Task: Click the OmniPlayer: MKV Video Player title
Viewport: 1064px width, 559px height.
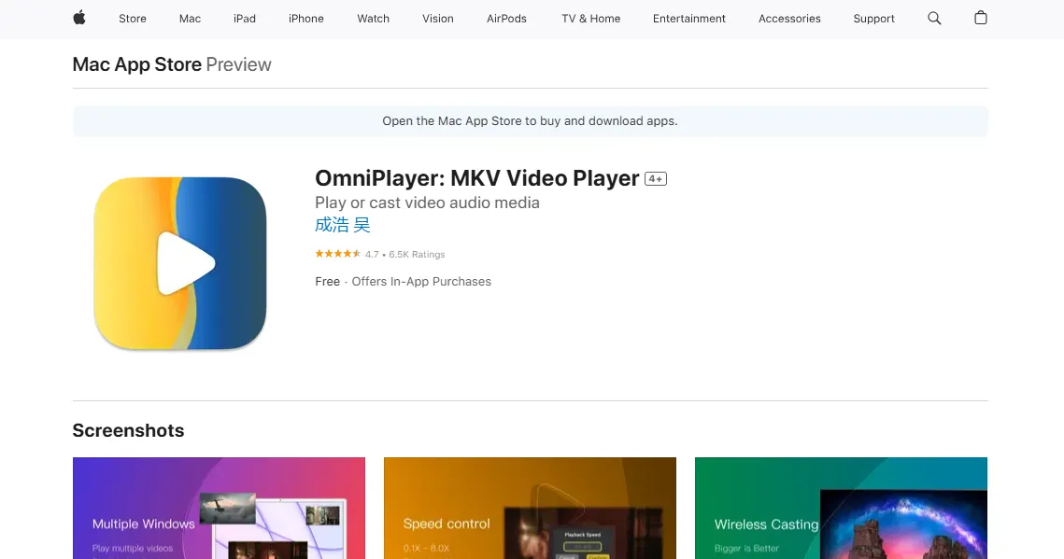Action: [x=477, y=178]
